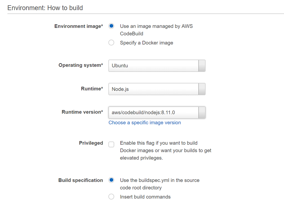Image resolution: width=284 pixels, height=205 pixels.
Task: Enable the Privileged checkbox
Action: click(111, 144)
